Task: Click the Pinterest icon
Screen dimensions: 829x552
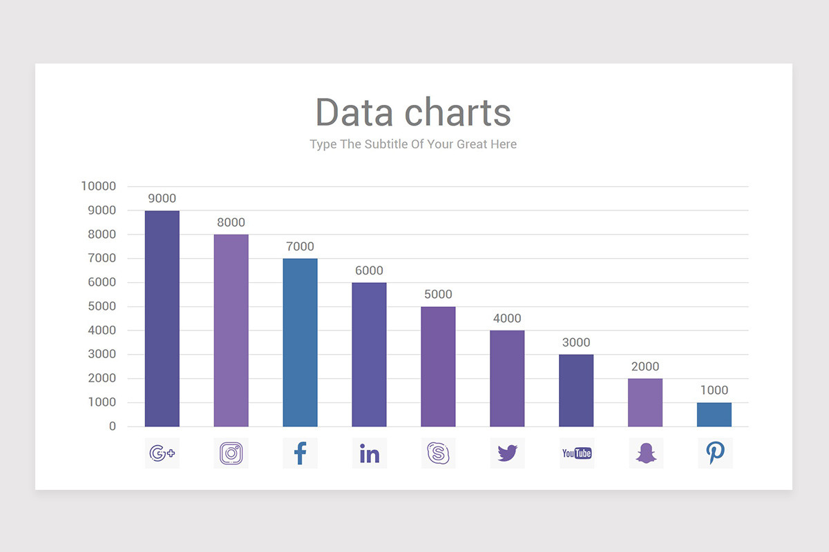Action: (714, 453)
